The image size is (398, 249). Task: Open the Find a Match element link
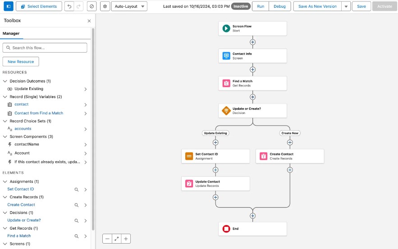click(19, 236)
